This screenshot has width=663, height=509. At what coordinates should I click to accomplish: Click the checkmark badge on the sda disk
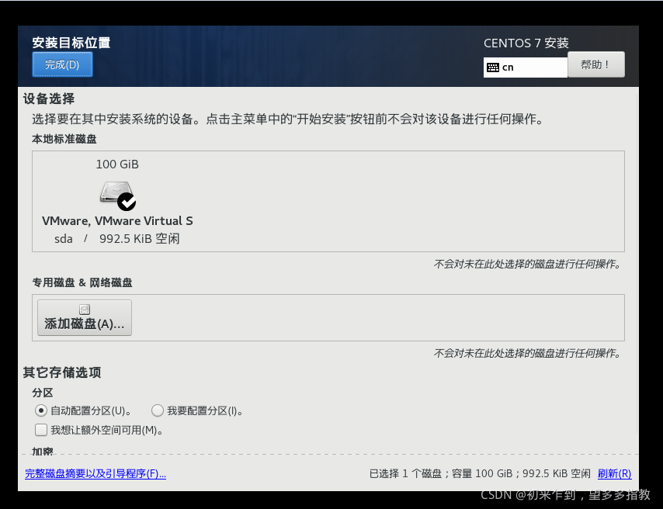(x=127, y=202)
